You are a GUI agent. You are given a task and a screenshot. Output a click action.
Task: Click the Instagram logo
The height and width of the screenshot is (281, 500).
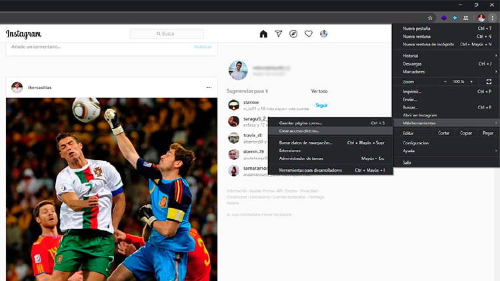tap(23, 34)
